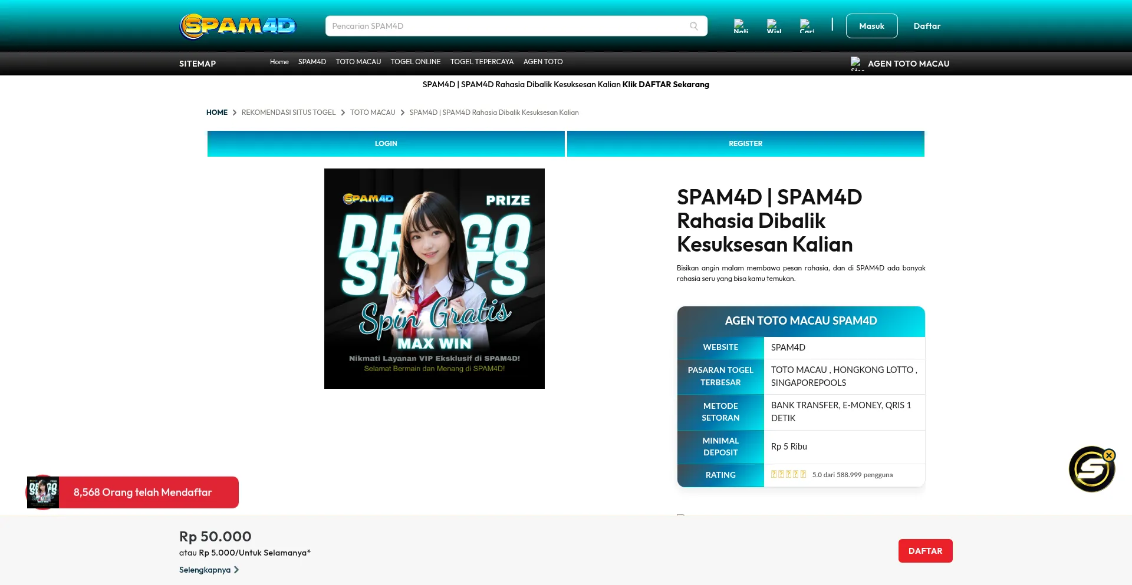Click the last breadcrumb SPAM4D Rahasia Dibalik Kesuksesan Kalian

(494, 113)
